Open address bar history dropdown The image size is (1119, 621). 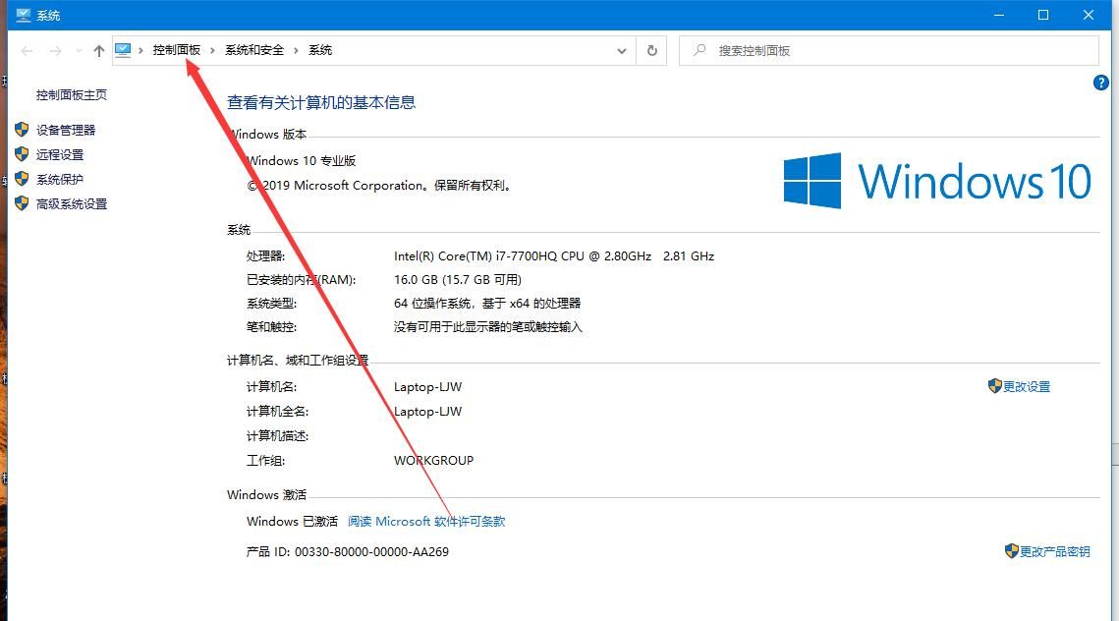tap(622, 51)
